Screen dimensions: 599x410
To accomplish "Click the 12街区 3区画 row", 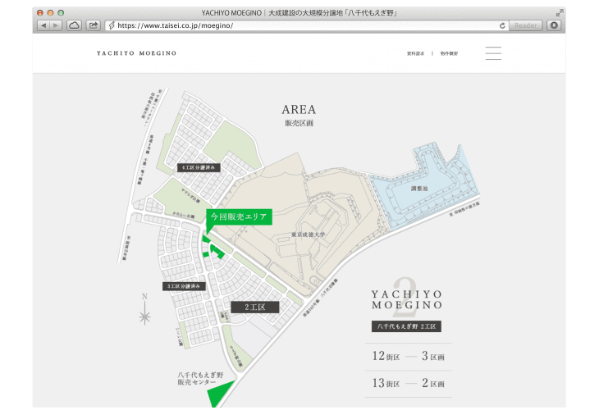I will tap(408, 356).
